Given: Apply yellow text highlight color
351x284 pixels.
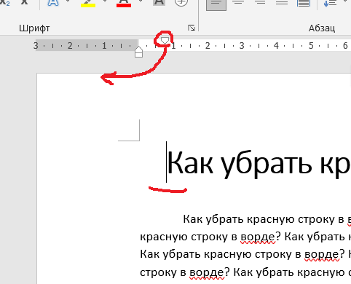Looking at the screenshot, I should [x=88, y=3].
